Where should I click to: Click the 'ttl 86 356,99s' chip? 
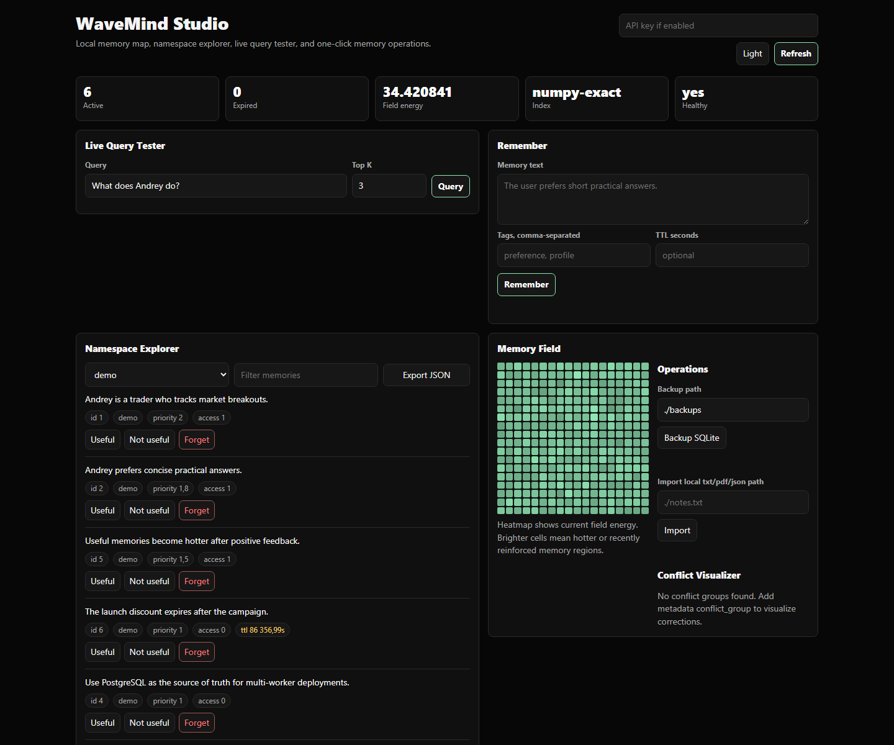click(263, 630)
